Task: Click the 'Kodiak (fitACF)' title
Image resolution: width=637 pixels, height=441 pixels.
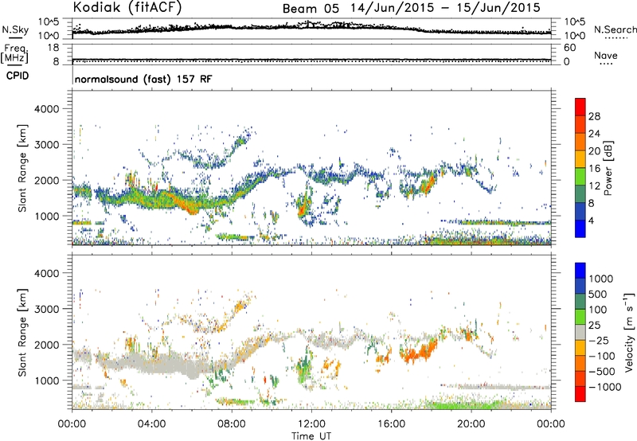Action: point(127,8)
